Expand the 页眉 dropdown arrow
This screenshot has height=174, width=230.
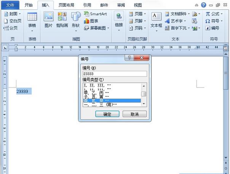[x=145, y=14]
